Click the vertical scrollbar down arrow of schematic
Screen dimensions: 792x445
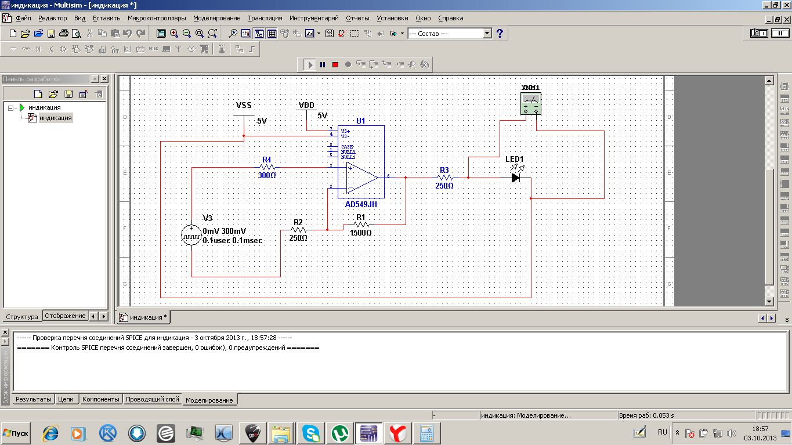769,302
